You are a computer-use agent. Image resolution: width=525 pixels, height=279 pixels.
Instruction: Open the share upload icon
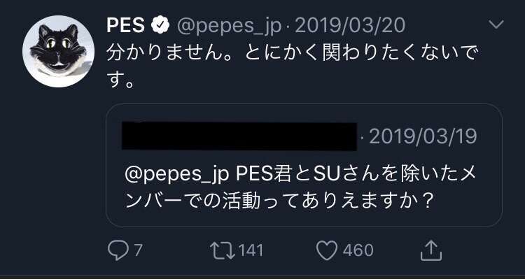(x=431, y=250)
